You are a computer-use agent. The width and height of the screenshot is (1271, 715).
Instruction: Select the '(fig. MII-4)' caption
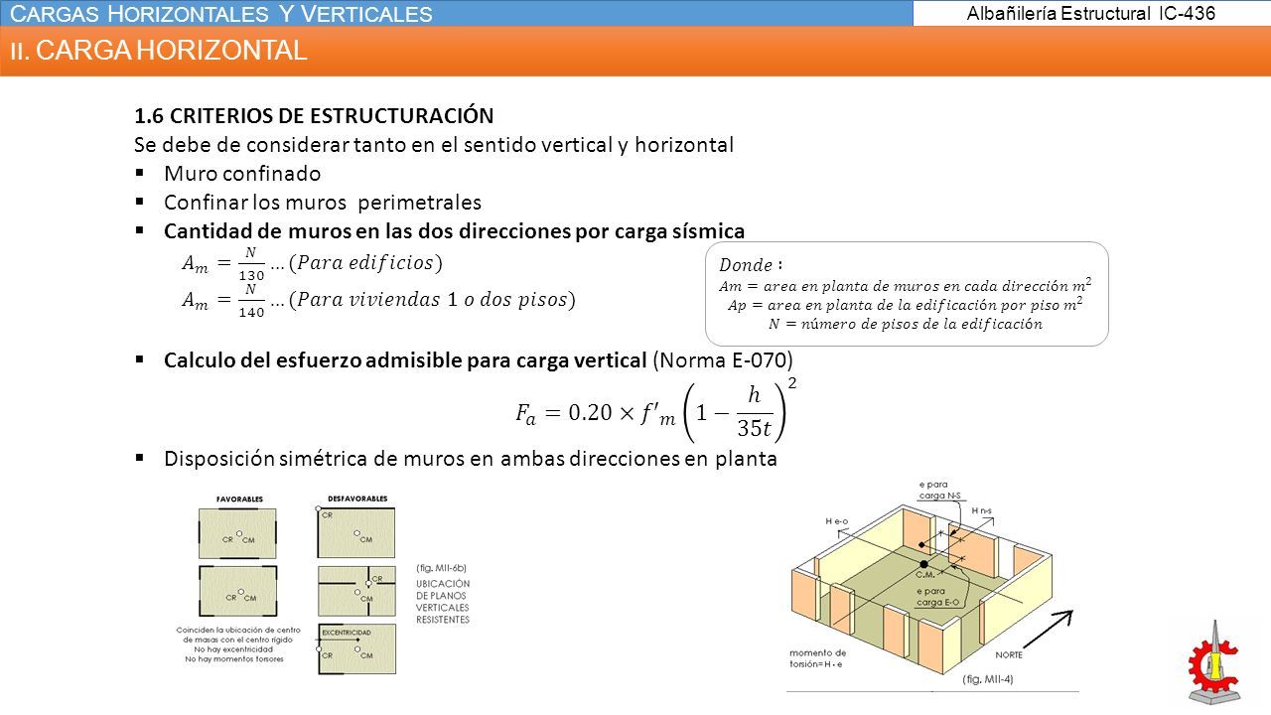[988, 679]
